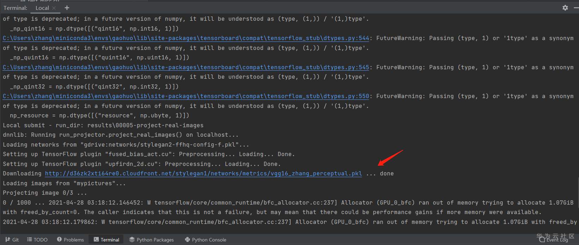The image size is (579, 245).
Task: Click the 'dnnlib: Running run_projector' output line
Action: 121,135
